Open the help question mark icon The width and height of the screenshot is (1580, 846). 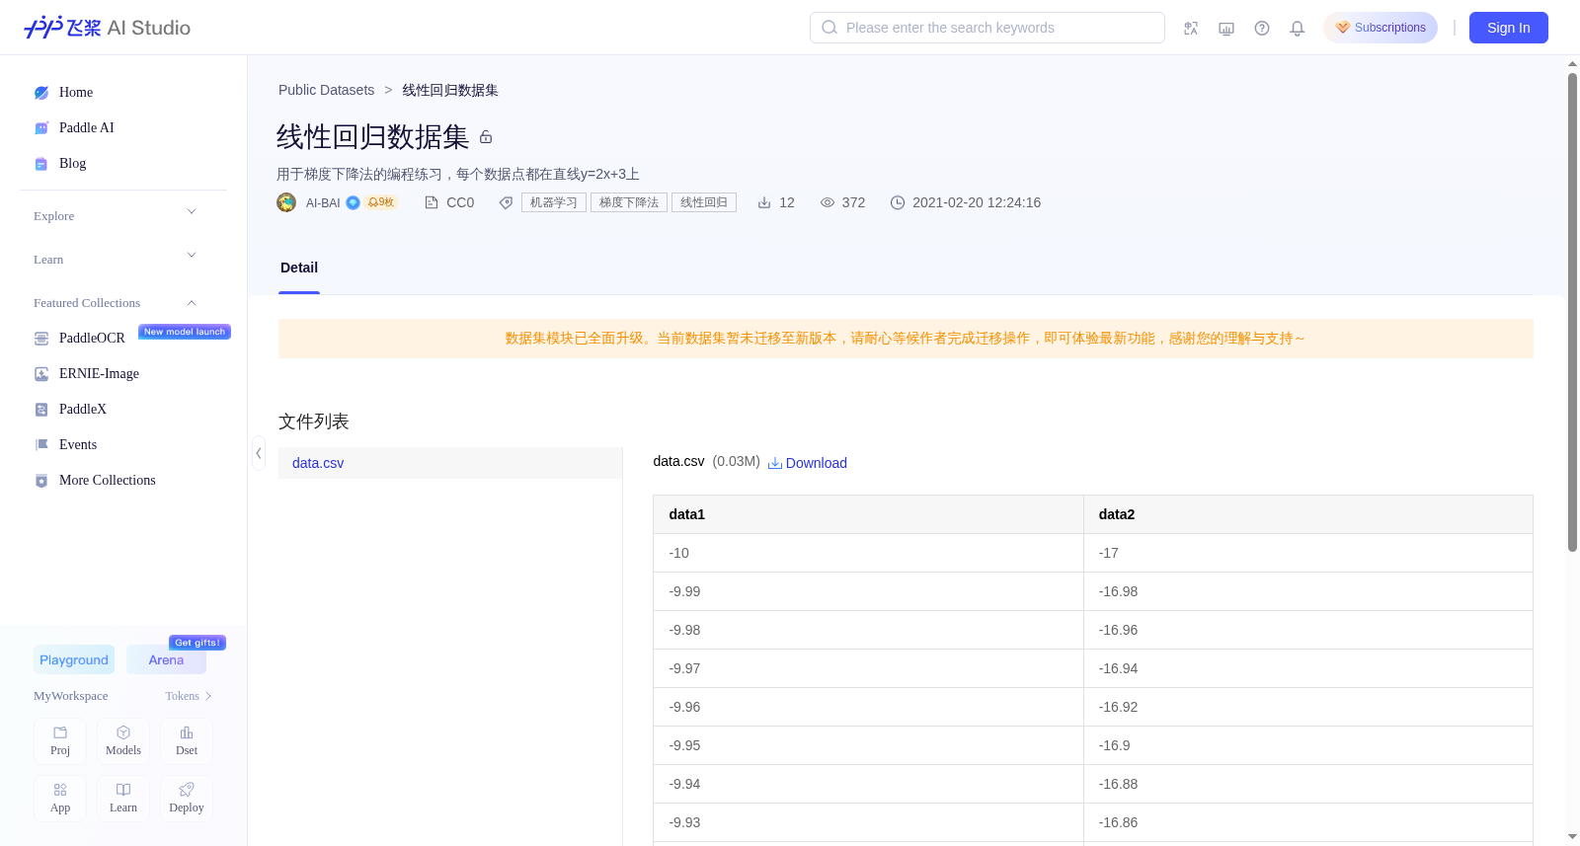[x=1262, y=28]
